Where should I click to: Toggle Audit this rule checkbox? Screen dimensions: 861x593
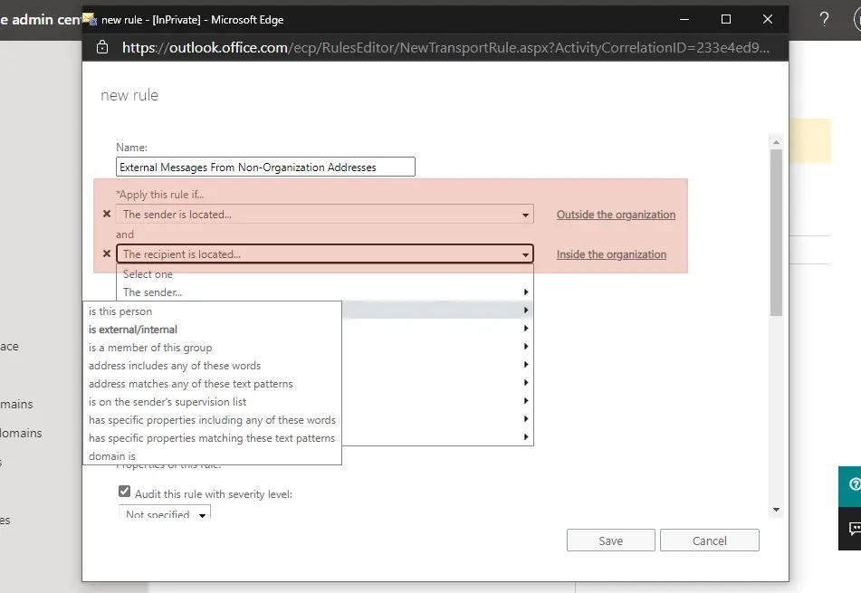[125, 492]
